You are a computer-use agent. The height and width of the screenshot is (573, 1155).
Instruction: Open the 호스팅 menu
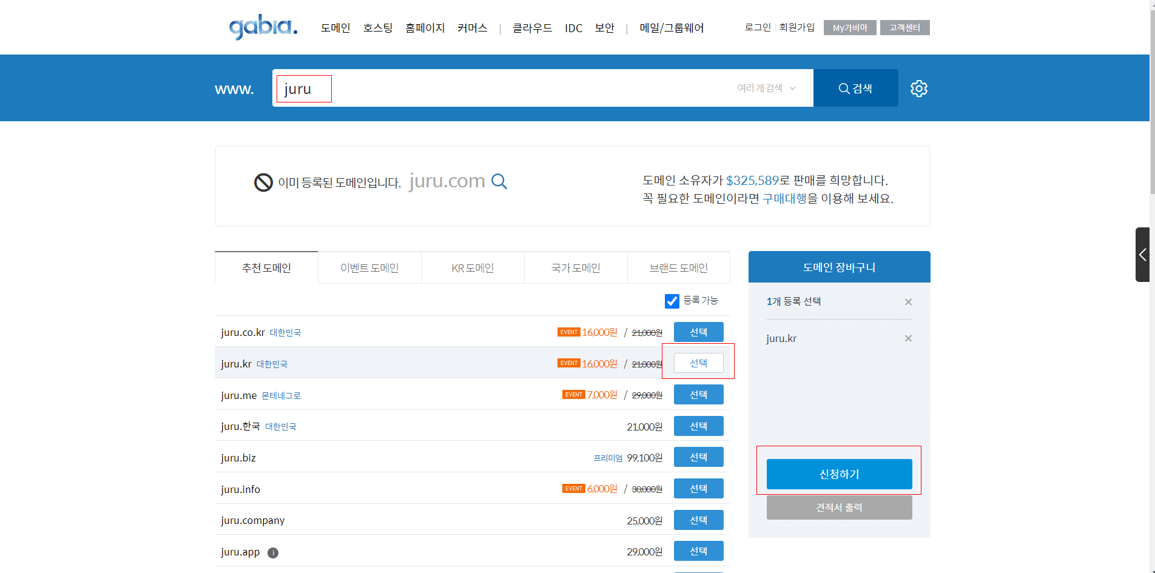point(378,28)
